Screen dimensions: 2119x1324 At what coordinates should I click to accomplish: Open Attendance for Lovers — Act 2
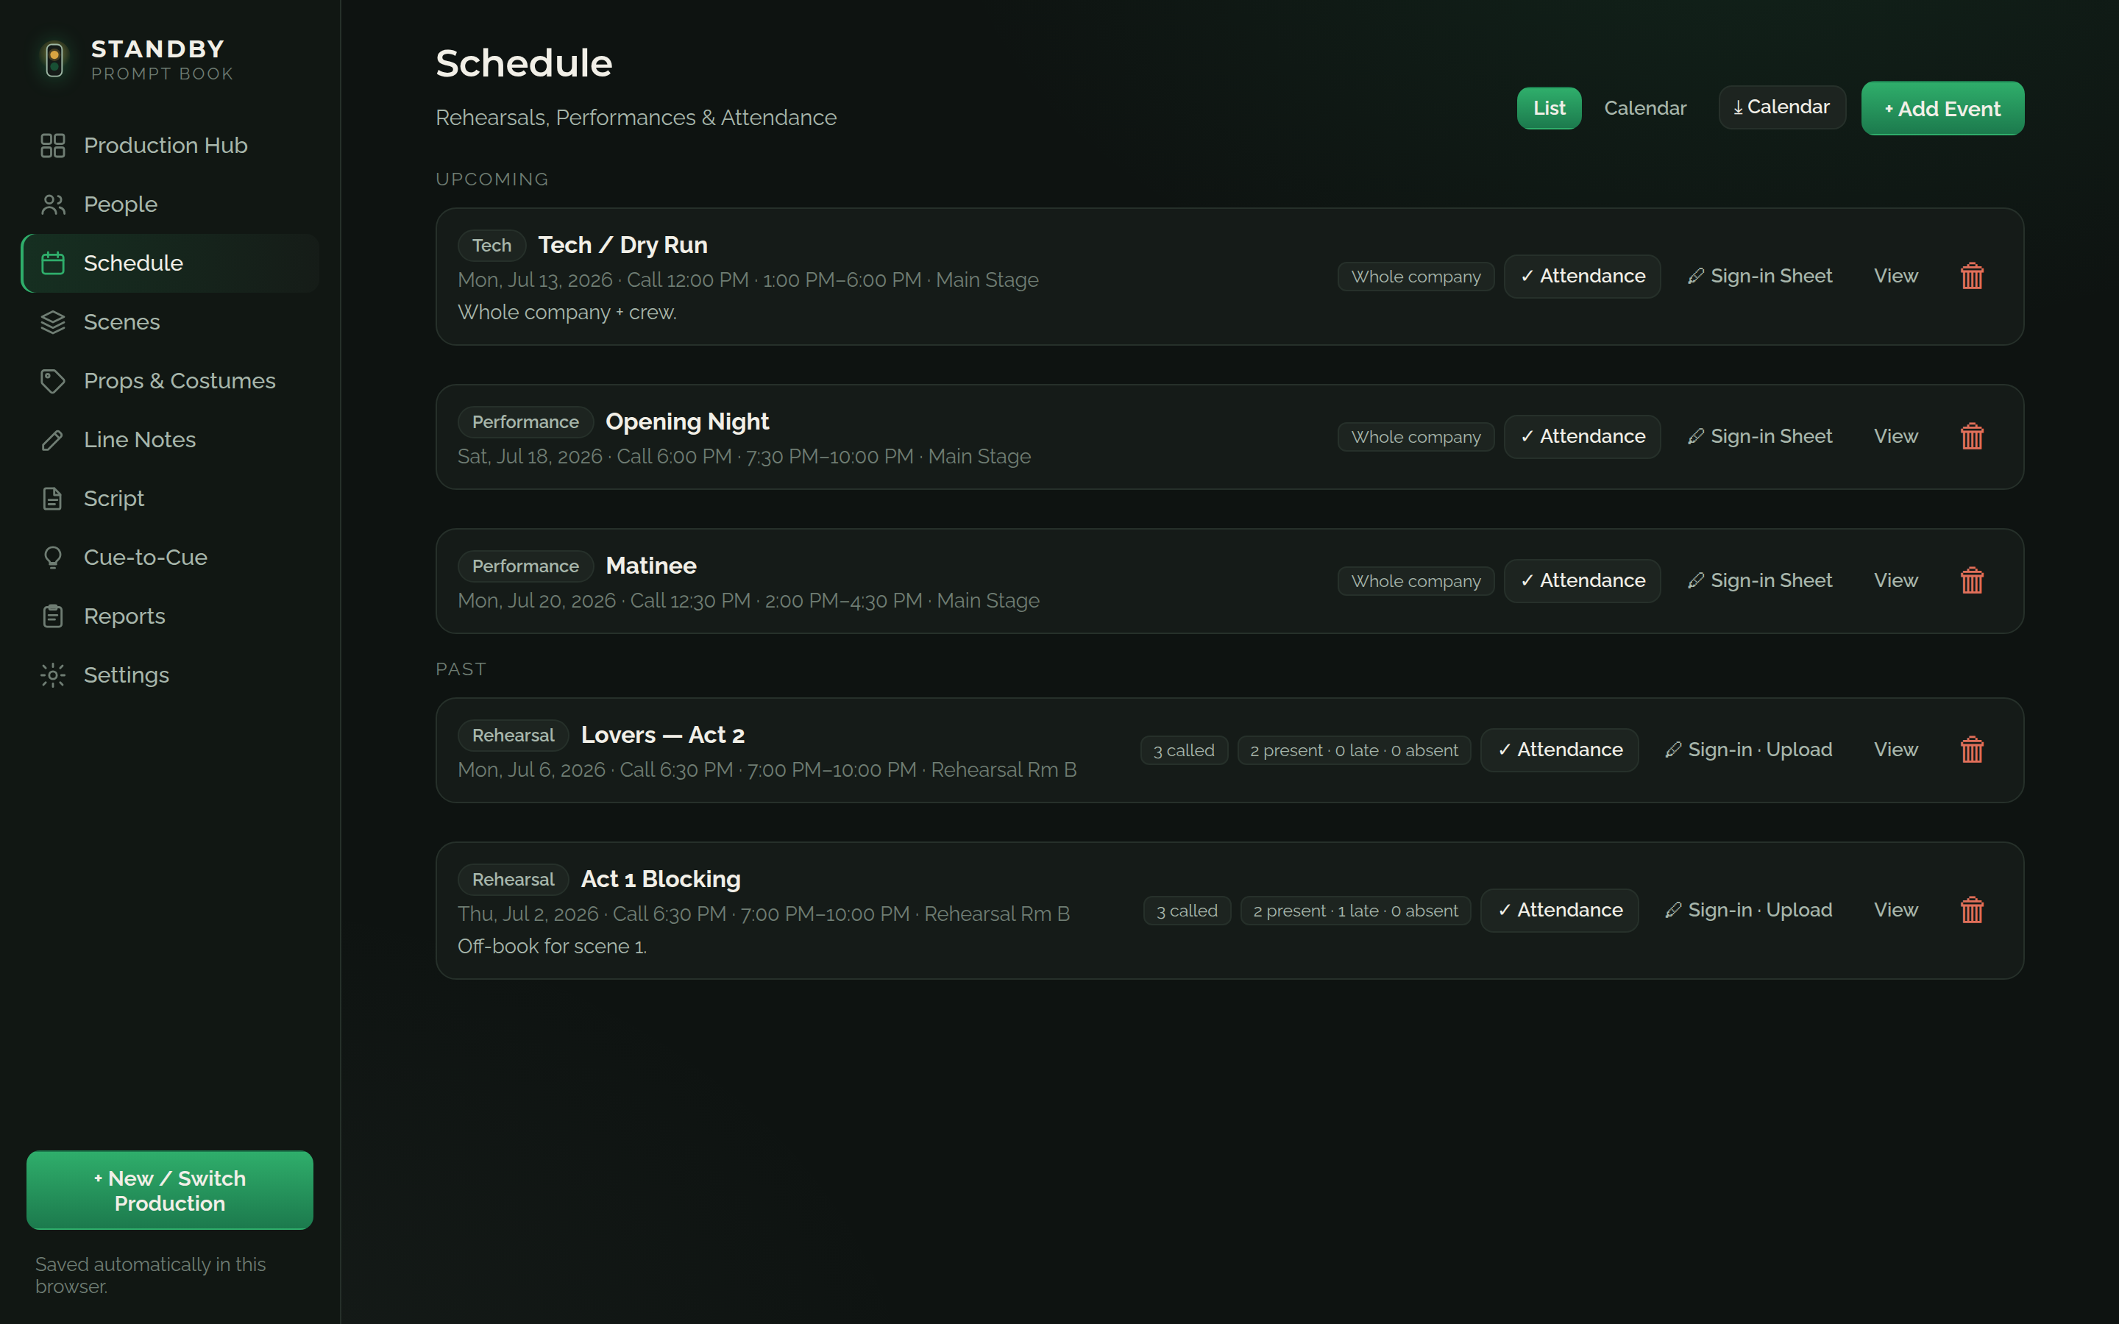pyautogui.click(x=1560, y=750)
